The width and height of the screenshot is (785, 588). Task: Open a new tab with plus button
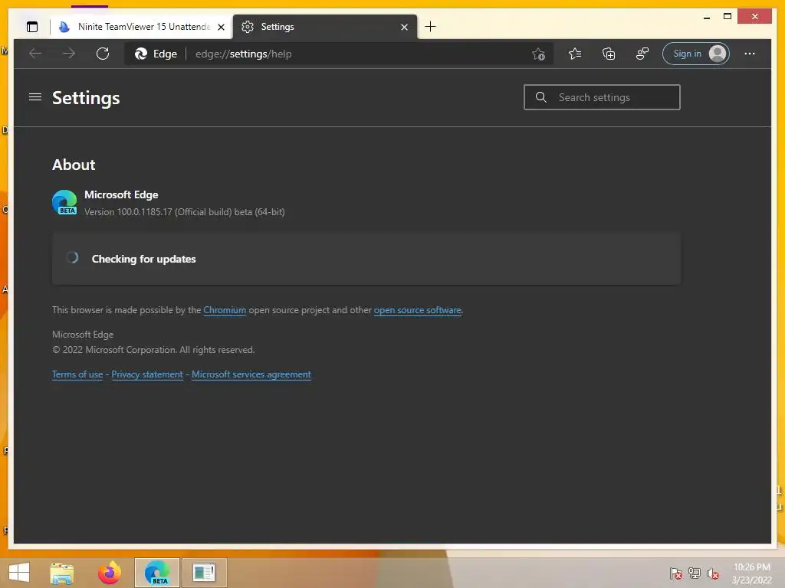(x=430, y=27)
